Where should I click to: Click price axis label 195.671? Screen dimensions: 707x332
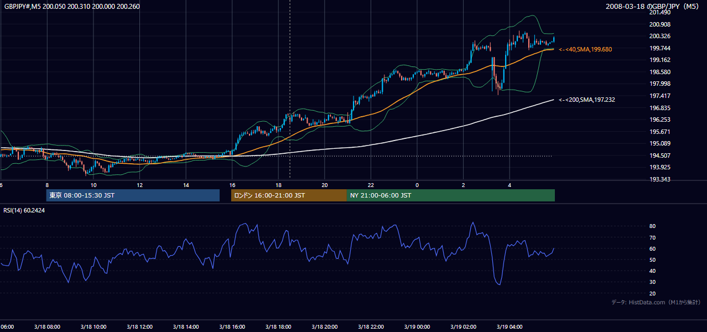661,132
